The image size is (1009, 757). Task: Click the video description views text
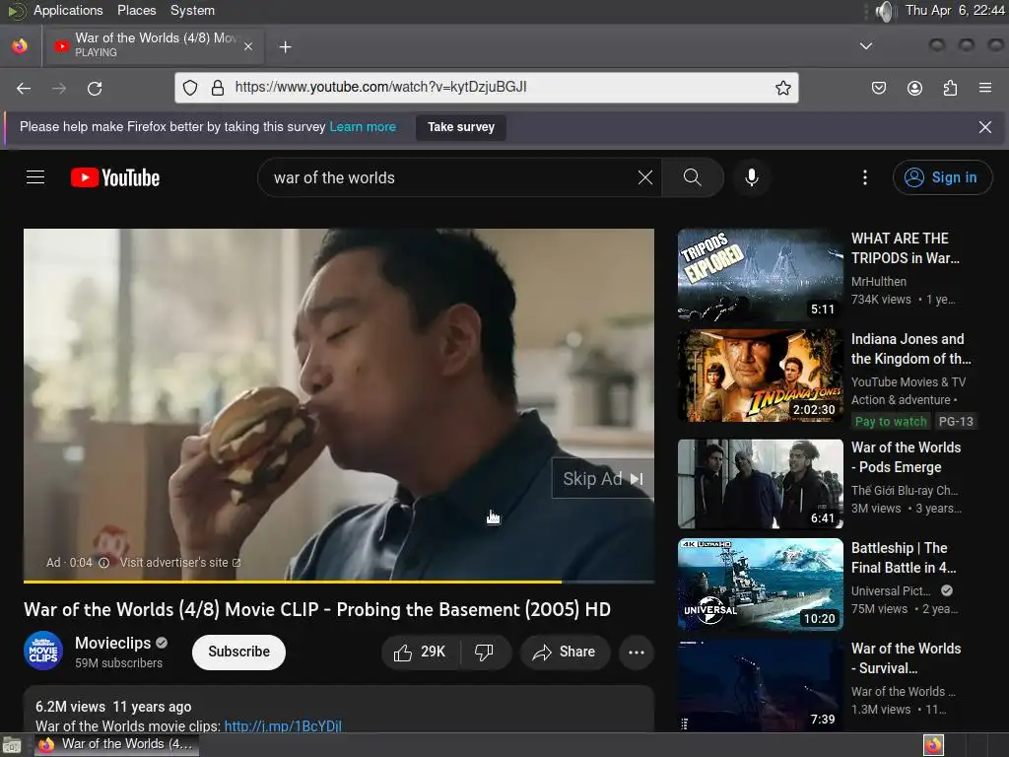[x=70, y=707]
